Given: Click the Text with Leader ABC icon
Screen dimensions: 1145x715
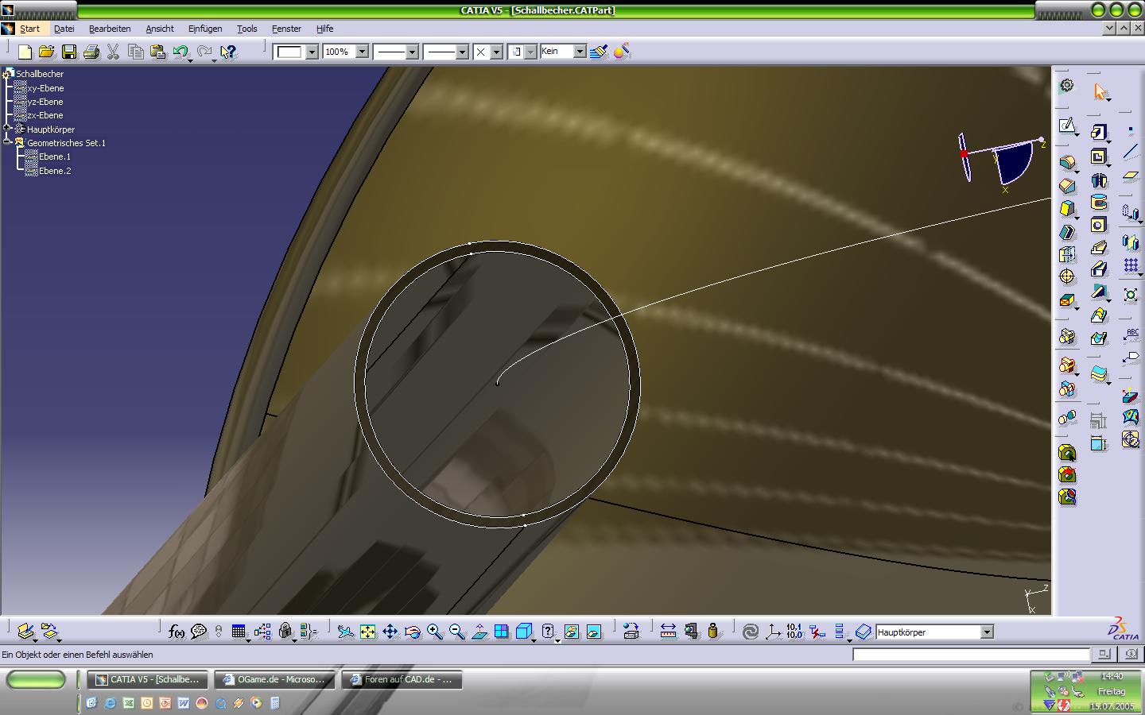Looking at the screenshot, I should click(1131, 334).
